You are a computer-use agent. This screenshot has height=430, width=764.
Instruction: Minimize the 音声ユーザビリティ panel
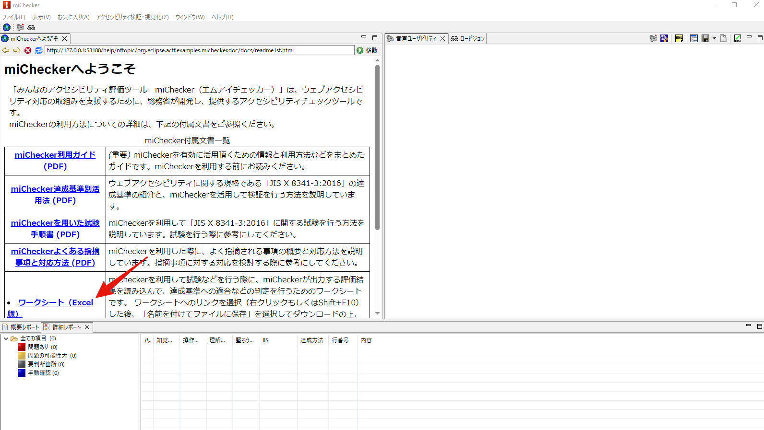pos(749,37)
